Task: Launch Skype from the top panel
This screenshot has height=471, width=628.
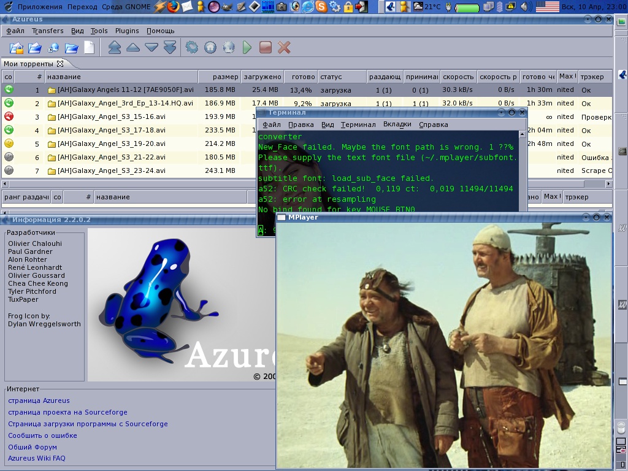Action: click(x=321, y=6)
